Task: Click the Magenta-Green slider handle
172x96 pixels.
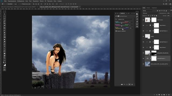Action: (121, 26)
